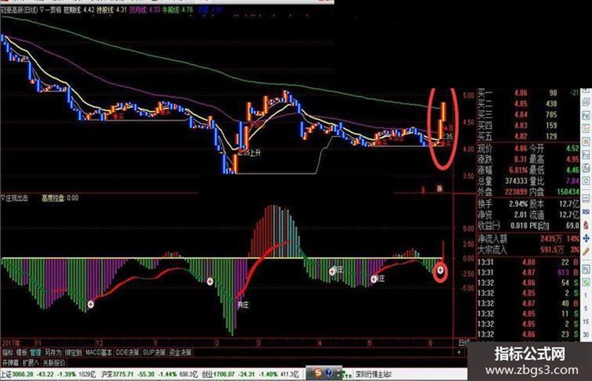Switch to 1-minute period in right toolbar
Image resolution: width=592 pixels, height=381 pixels.
(x=586, y=295)
